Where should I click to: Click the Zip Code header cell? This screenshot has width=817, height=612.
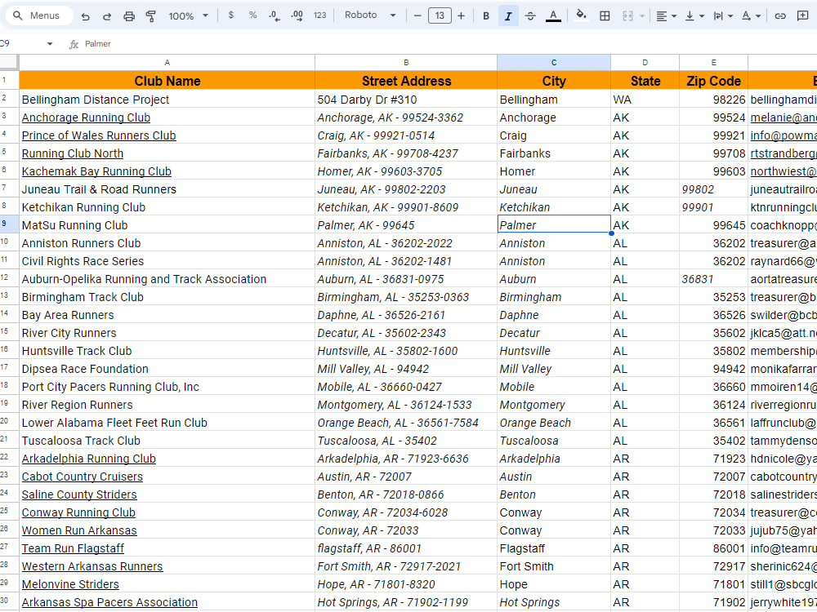click(x=713, y=81)
